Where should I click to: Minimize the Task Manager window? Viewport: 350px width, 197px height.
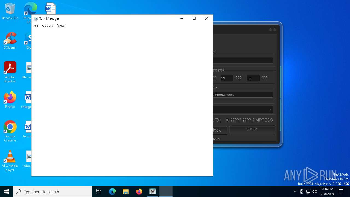pyautogui.click(x=182, y=18)
